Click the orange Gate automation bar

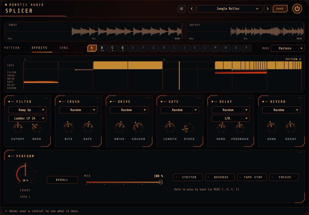click(41, 82)
